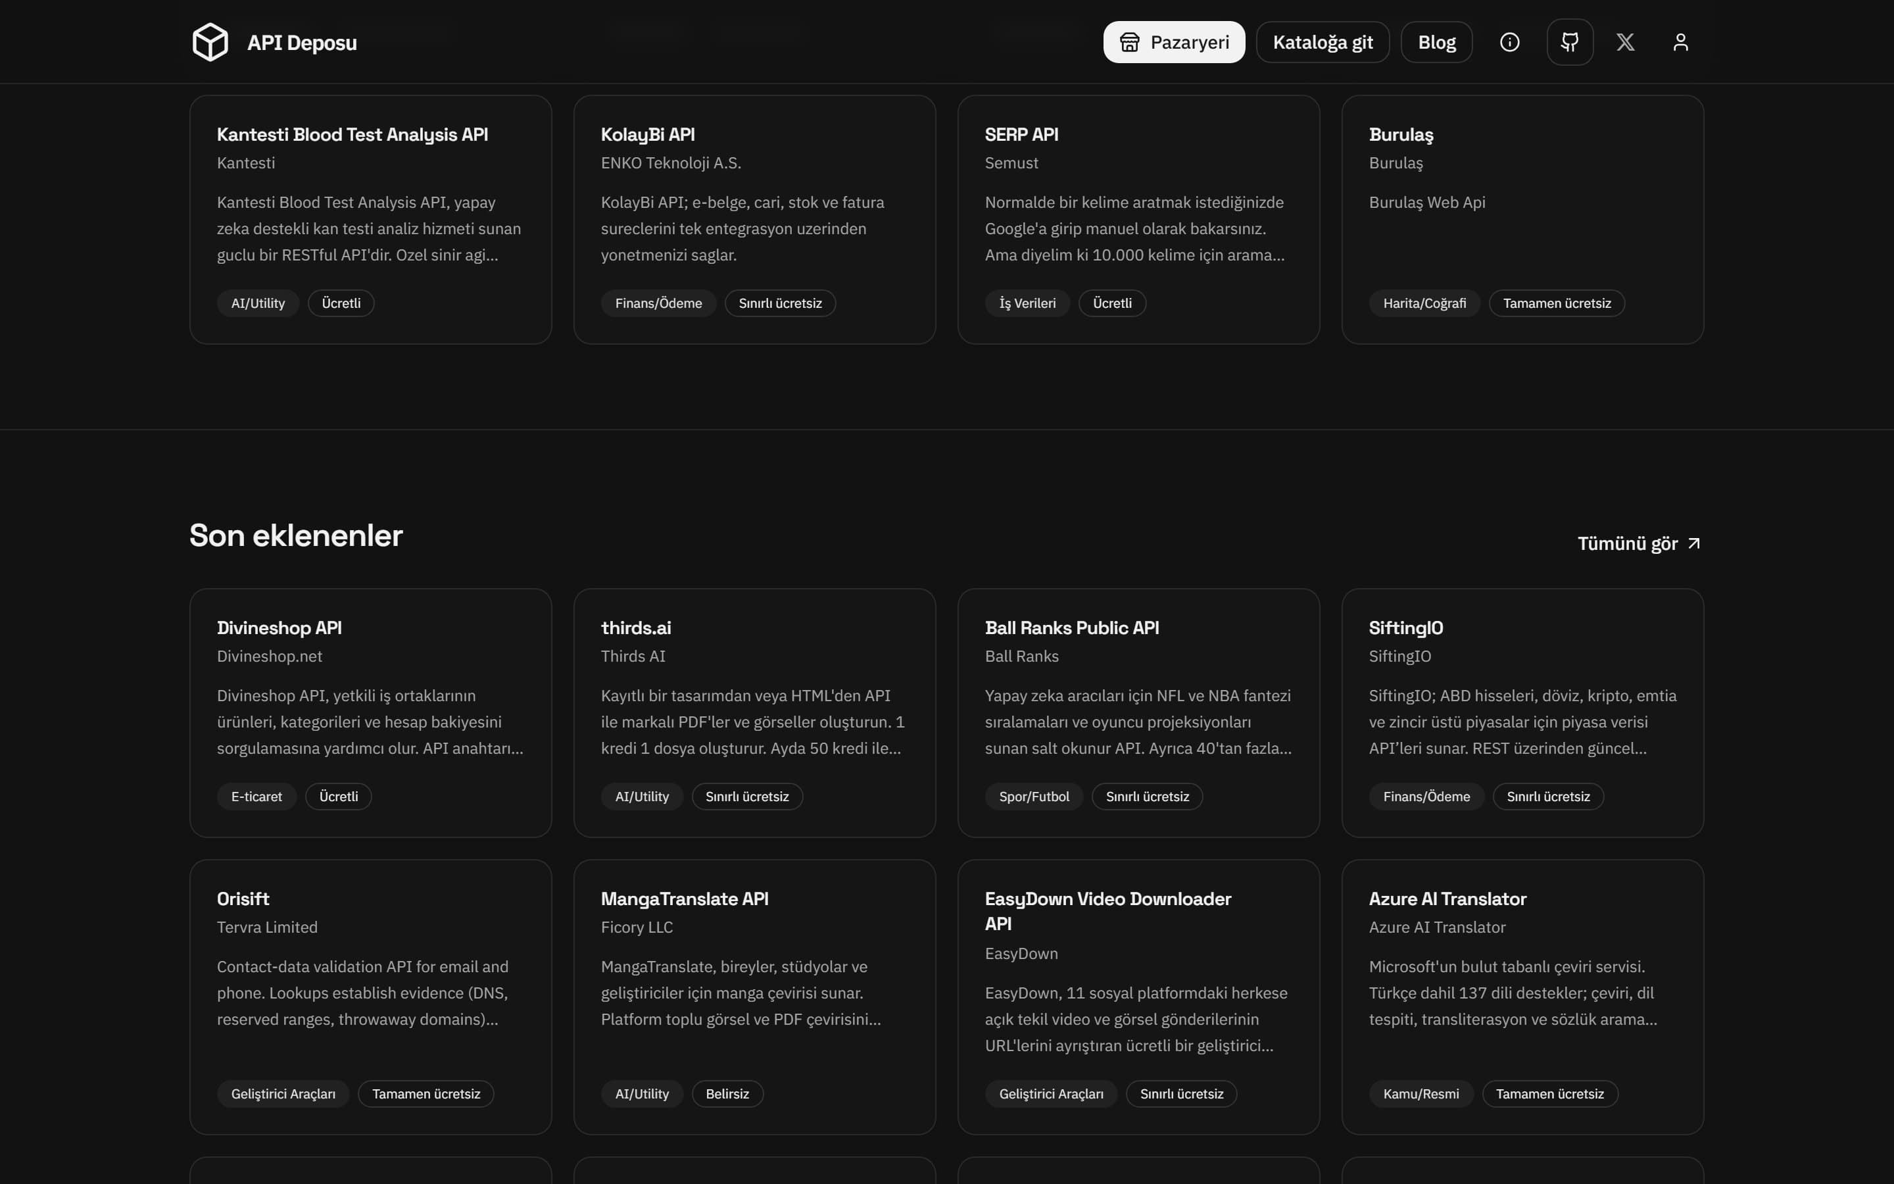The image size is (1894, 1184).
Task: Open the Burulaş card title
Action: tap(1401, 135)
